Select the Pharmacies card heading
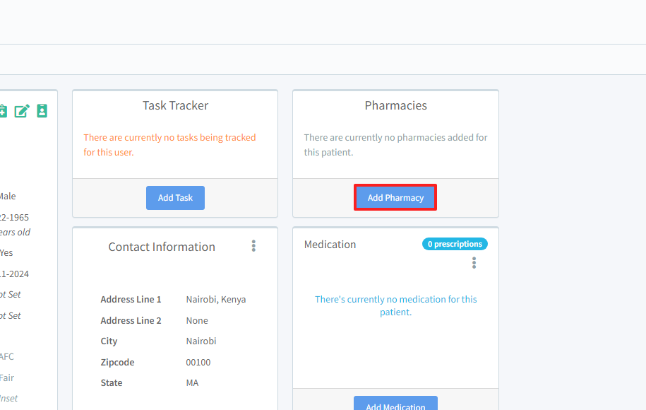Viewport: 646px width, 410px height. coord(395,105)
